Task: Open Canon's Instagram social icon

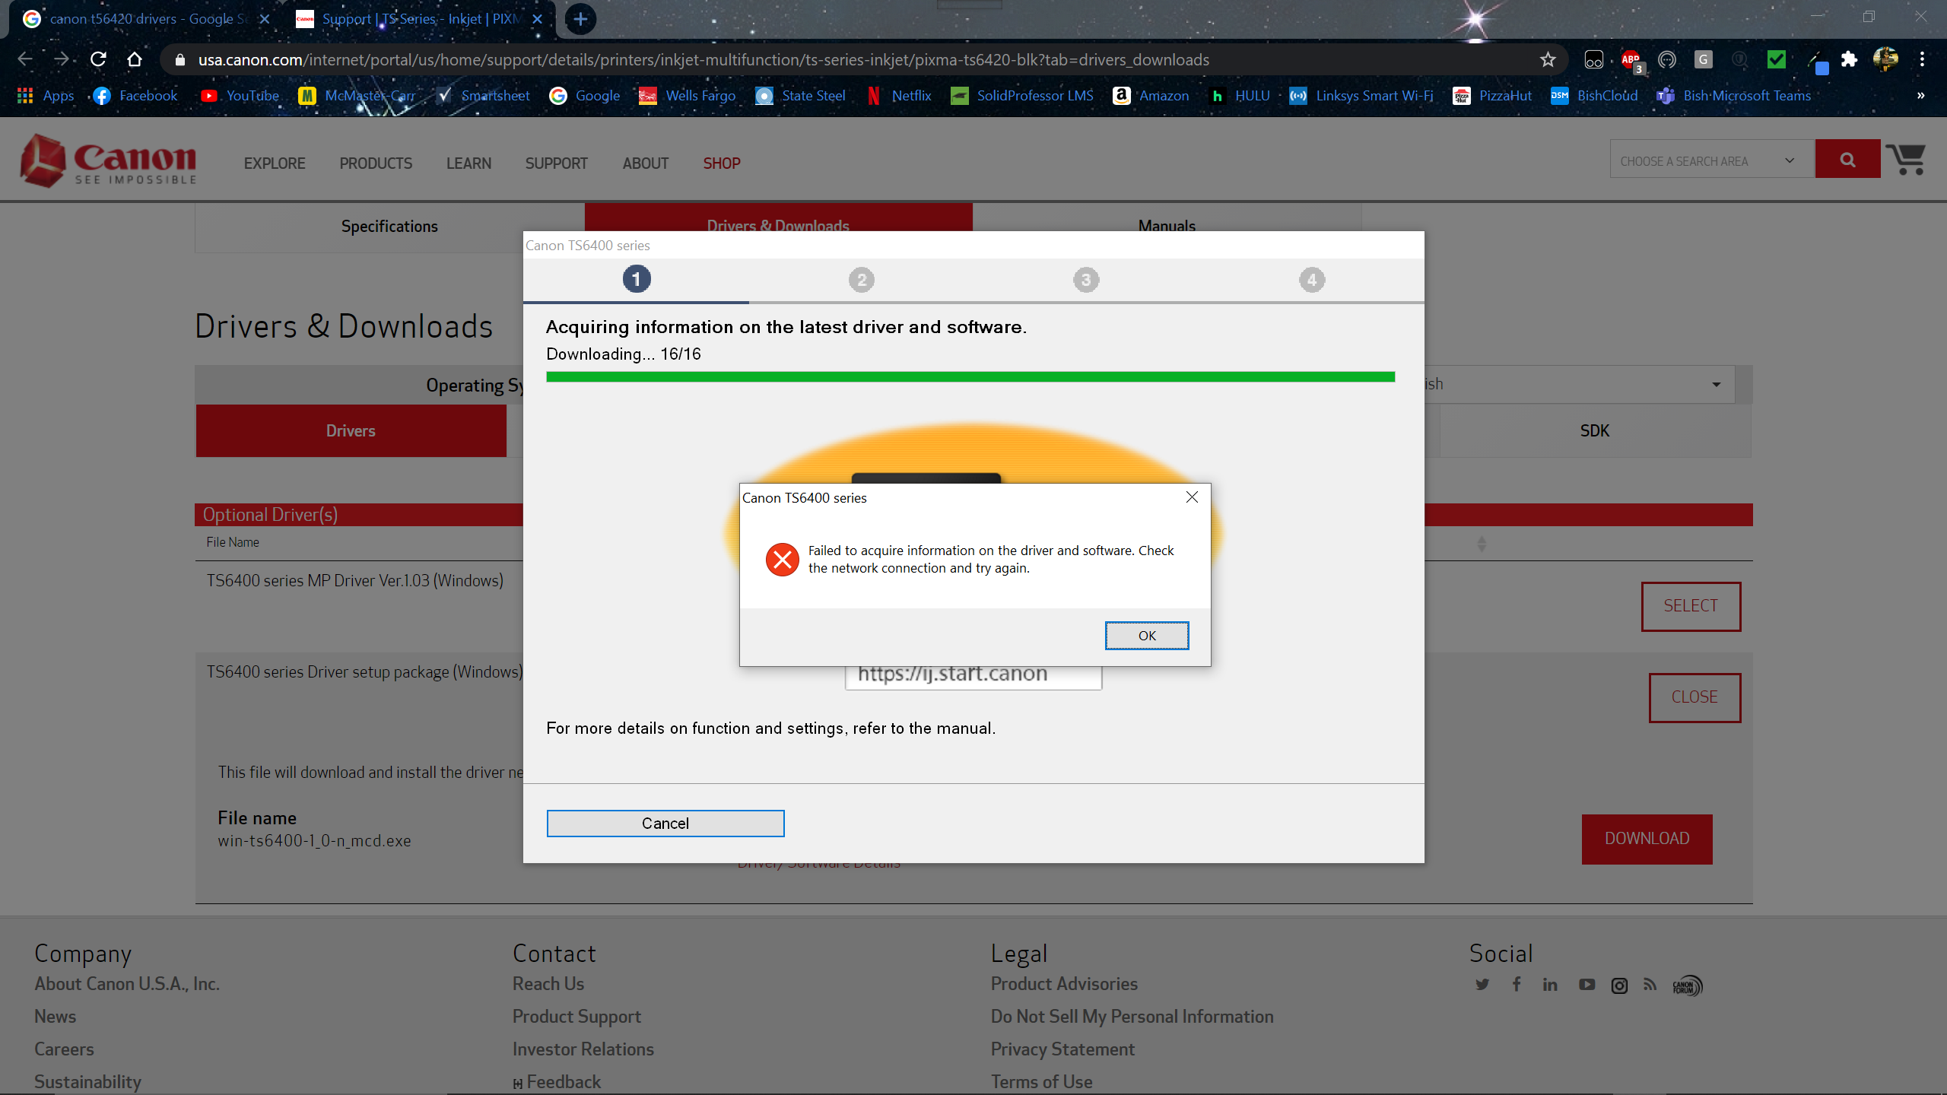Action: (1619, 985)
